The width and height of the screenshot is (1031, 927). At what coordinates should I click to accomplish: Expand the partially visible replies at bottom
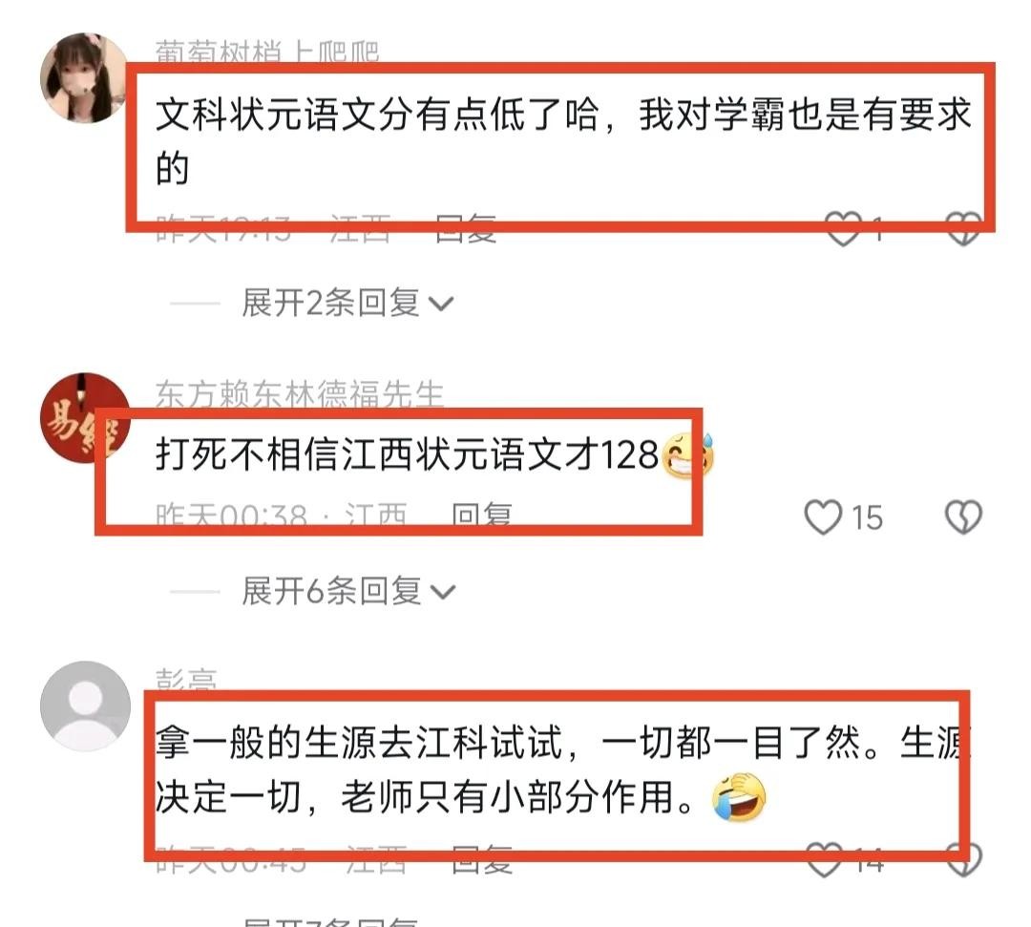click(330, 920)
